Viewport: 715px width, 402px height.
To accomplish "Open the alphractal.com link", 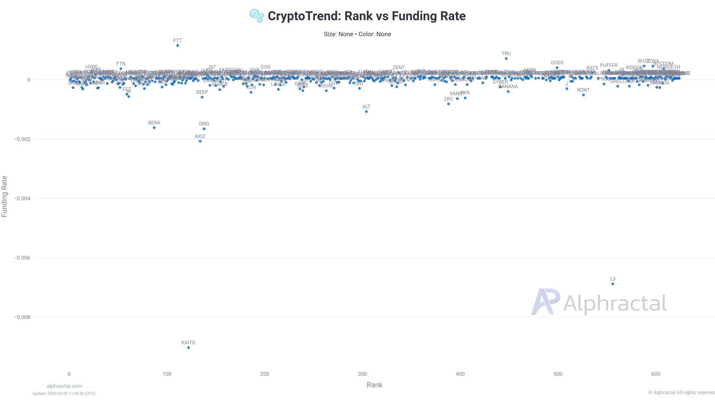I will (65, 386).
